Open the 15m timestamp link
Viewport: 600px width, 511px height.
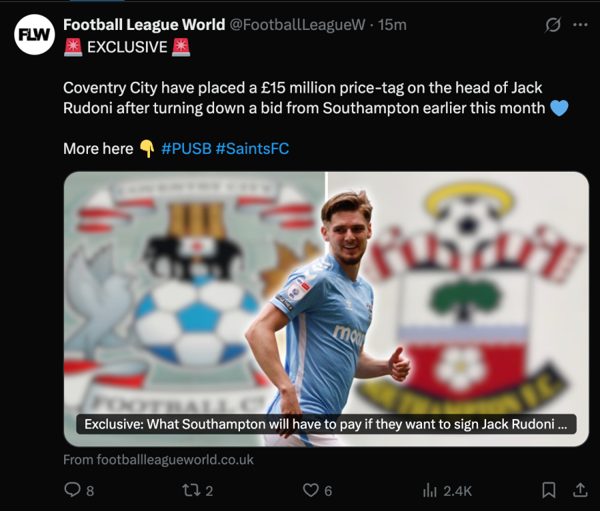click(x=392, y=25)
